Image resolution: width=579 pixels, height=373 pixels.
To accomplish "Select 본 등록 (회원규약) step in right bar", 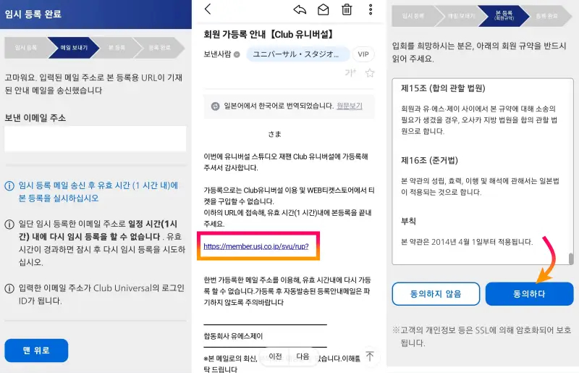I will (504, 16).
